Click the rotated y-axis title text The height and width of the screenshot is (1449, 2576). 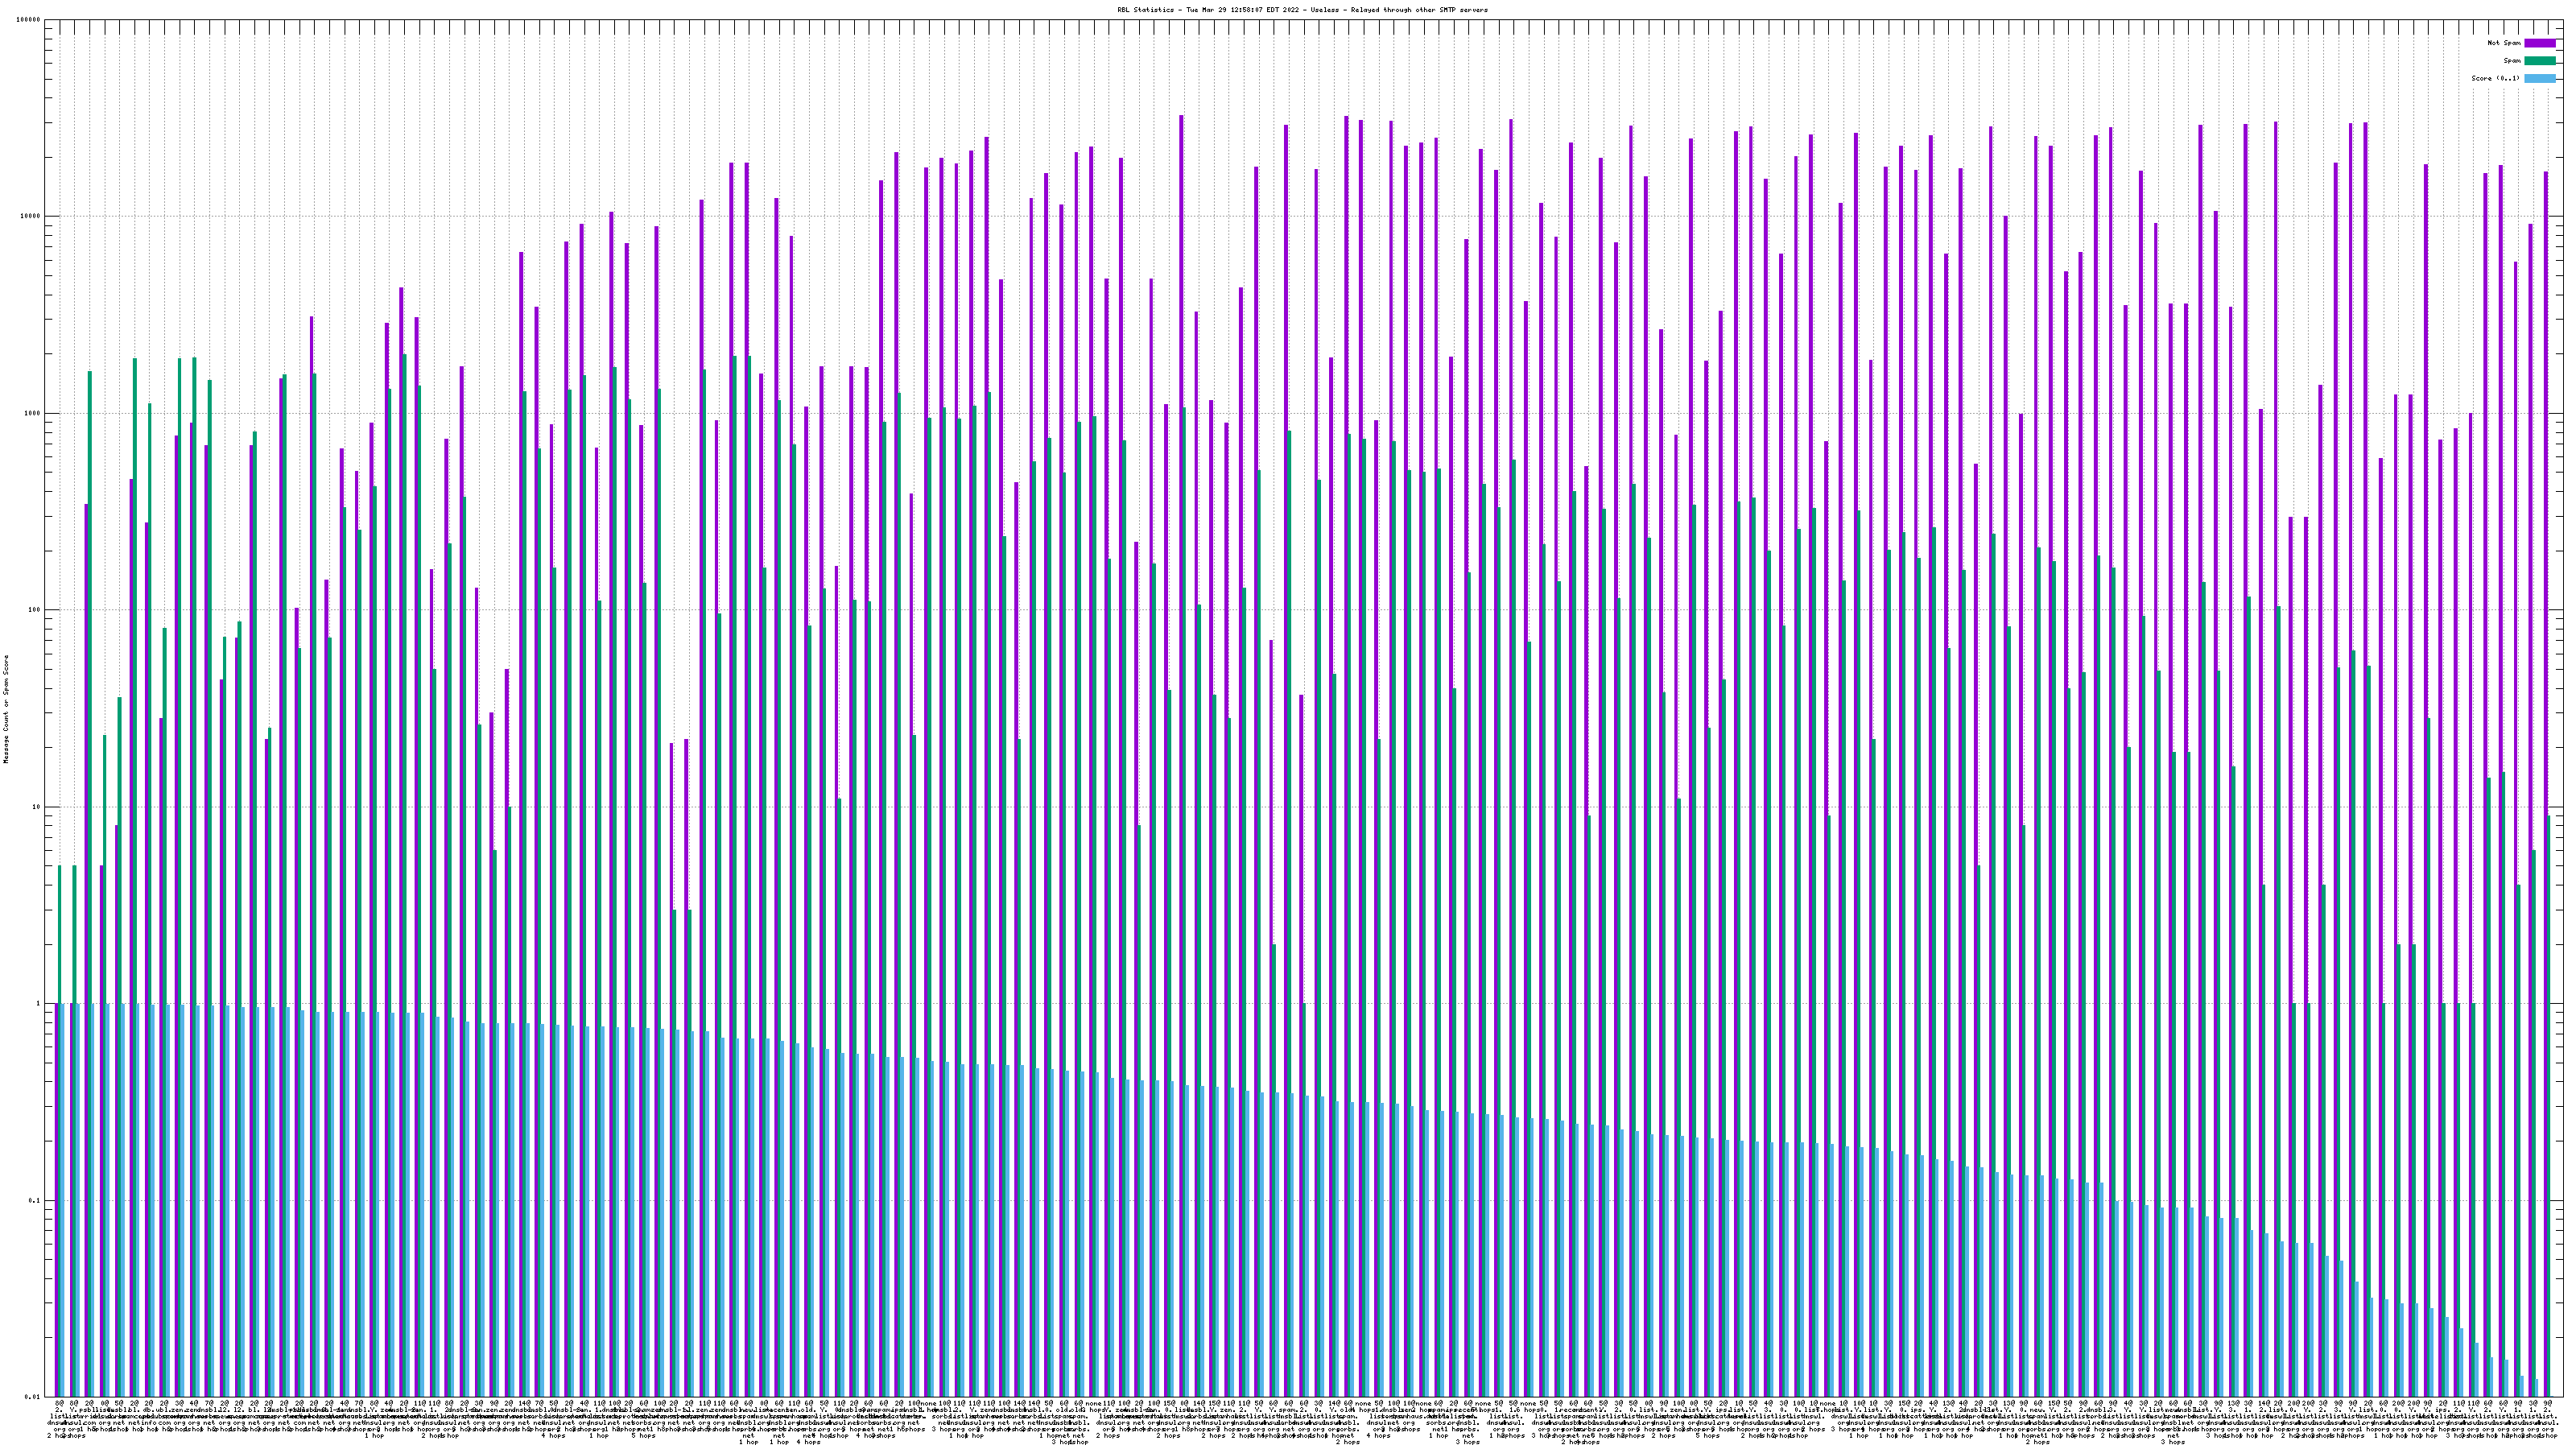tap(6, 708)
